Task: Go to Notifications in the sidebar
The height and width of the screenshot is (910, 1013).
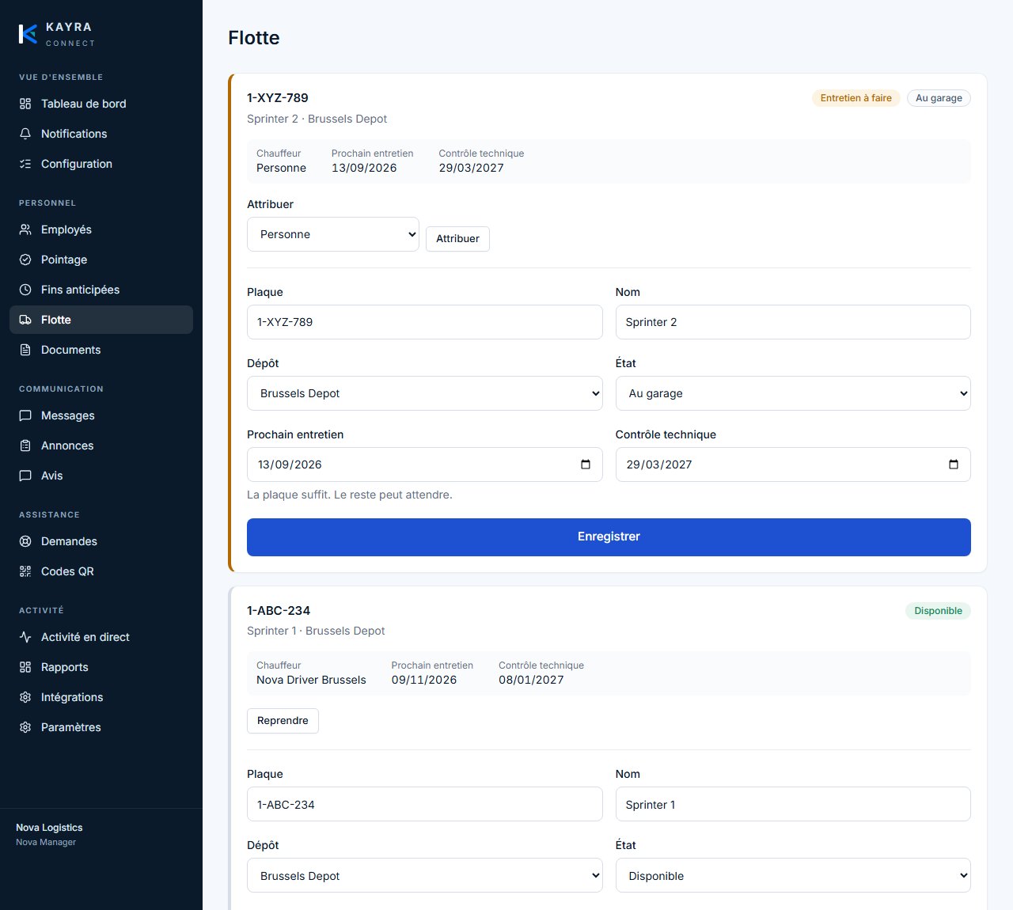Action: click(101, 134)
